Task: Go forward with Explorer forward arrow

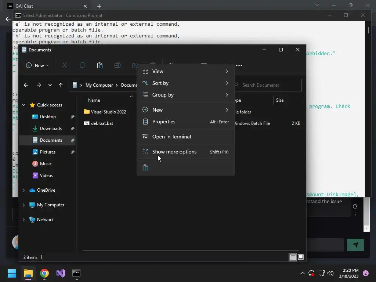Action: pyautogui.click(x=39, y=85)
